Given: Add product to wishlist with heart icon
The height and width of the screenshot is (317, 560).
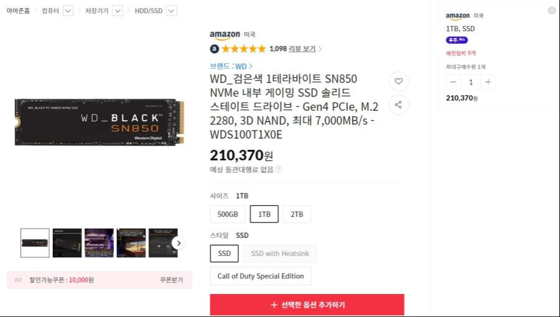Looking at the screenshot, I should (x=399, y=81).
